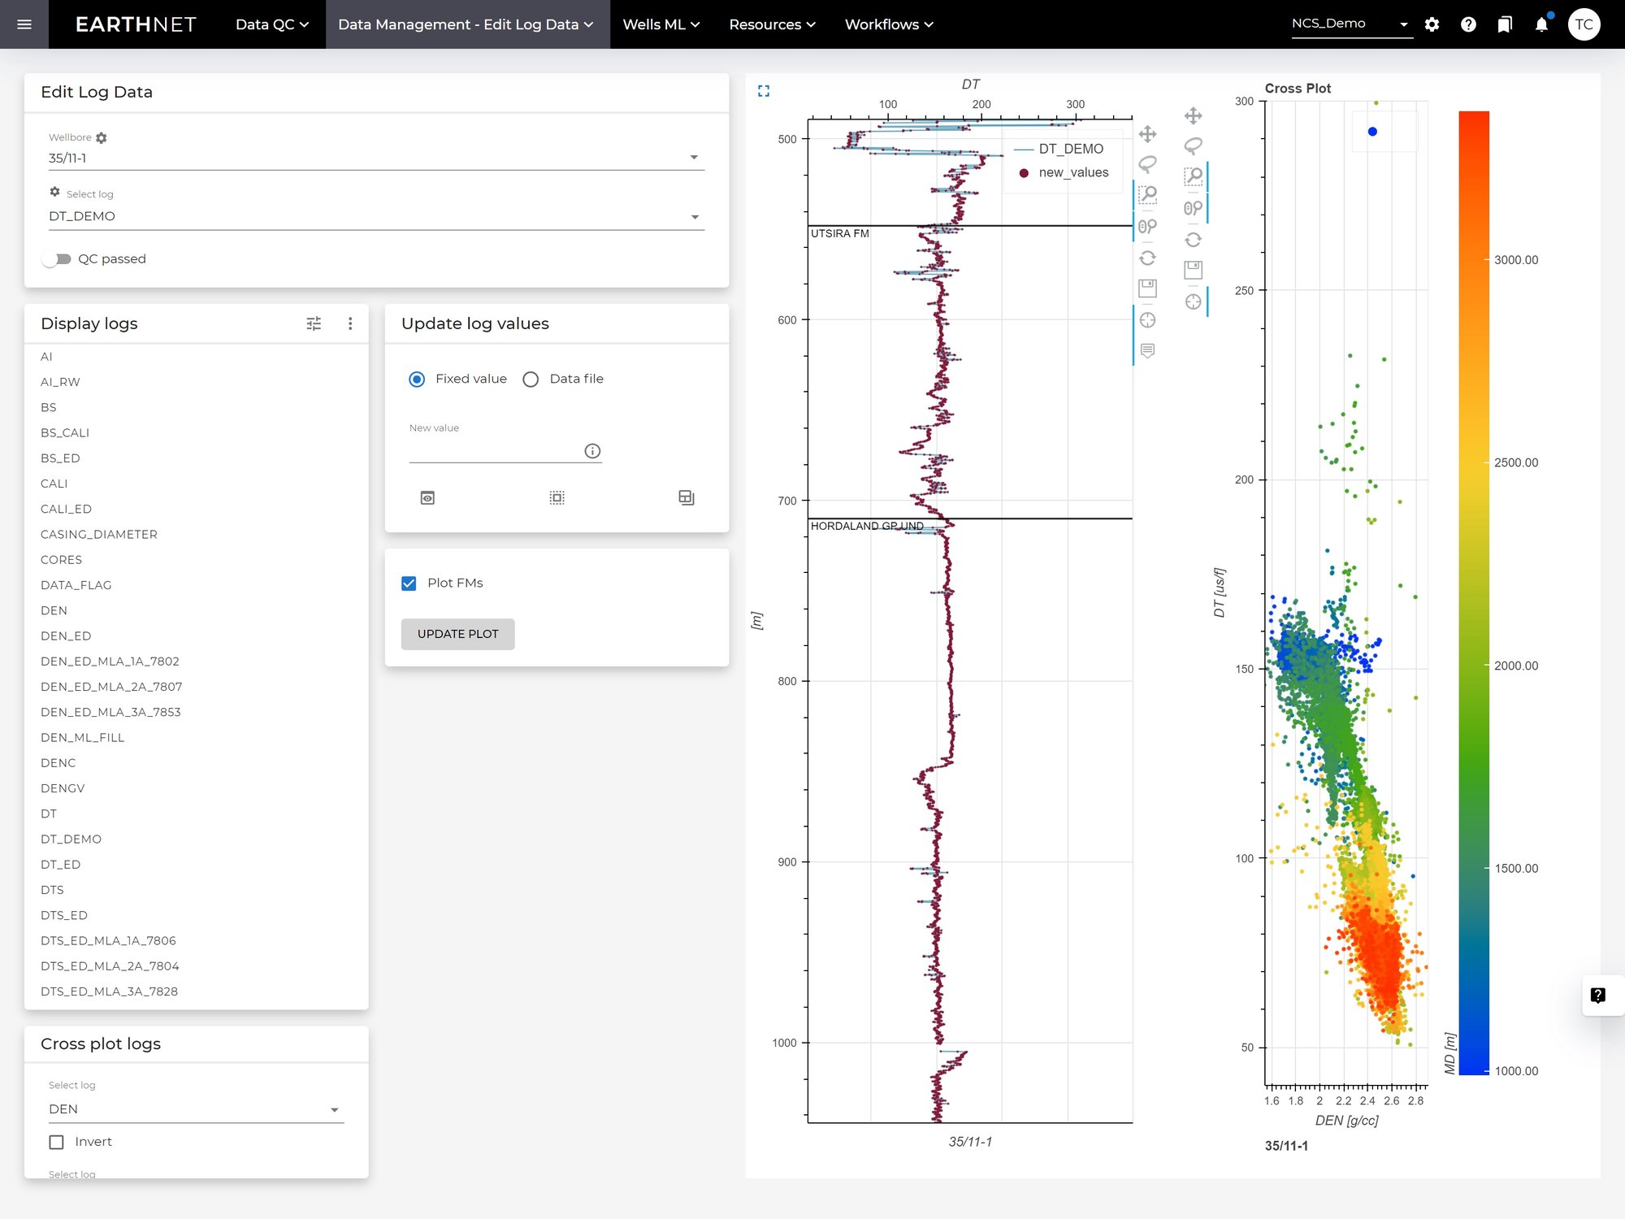This screenshot has width=1625, height=1219.
Task: Expand the DT_DEMO Select log dropdown
Action: [x=375, y=216]
